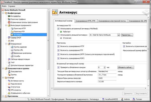Select the Kerio WinRoute Firewall root node
The height and width of the screenshot is (102, 151).
point(15,10)
